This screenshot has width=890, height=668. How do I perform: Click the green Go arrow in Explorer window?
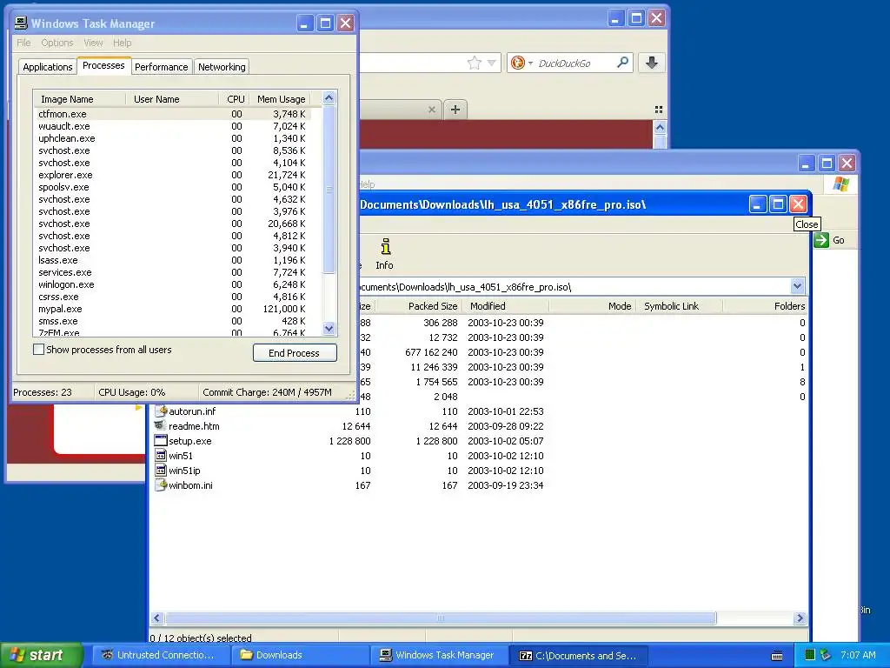tap(820, 240)
